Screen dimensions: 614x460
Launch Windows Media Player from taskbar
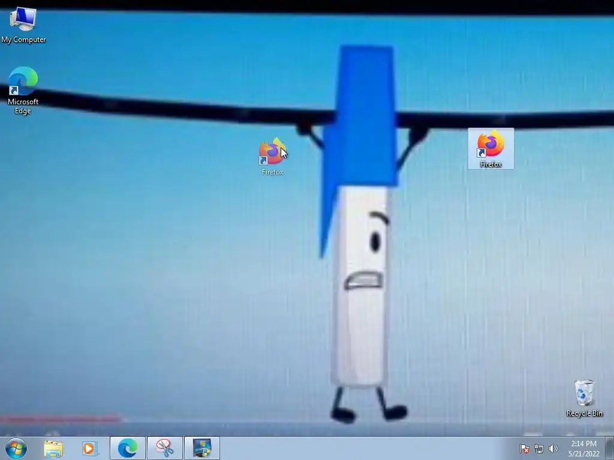point(89,448)
